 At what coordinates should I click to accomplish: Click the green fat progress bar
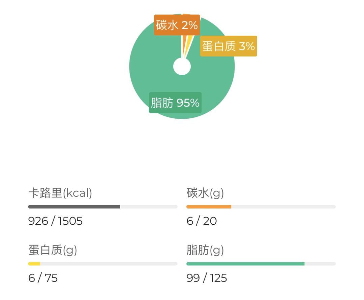pyautogui.click(x=246, y=264)
